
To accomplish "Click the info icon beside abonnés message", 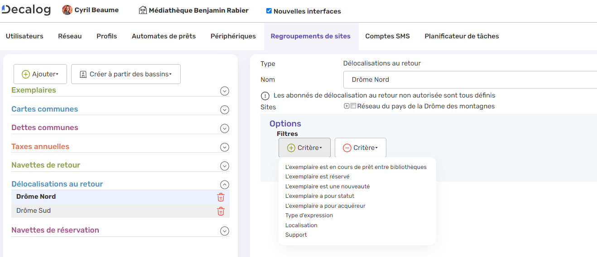I will coord(265,96).
